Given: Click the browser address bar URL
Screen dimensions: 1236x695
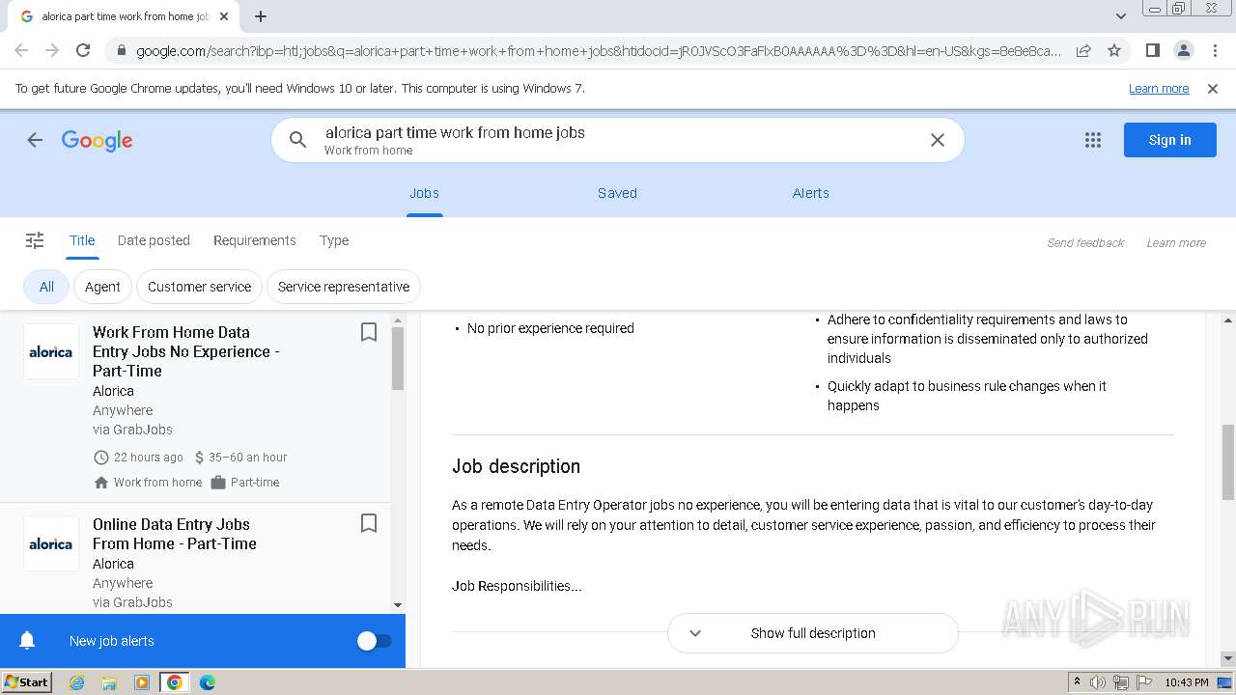Looking at the screenshot, I should pos(598,50).
